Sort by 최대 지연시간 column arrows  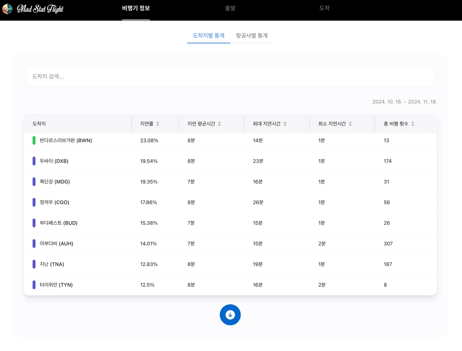point(285,124)
